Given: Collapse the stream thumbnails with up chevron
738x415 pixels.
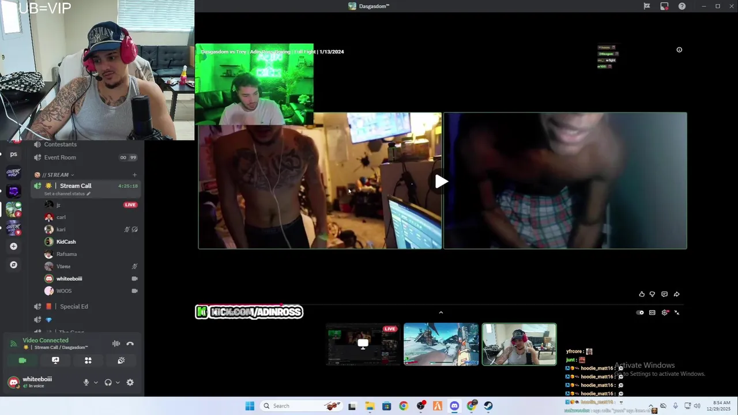Looking at the screenshot, I should point(441,312).
